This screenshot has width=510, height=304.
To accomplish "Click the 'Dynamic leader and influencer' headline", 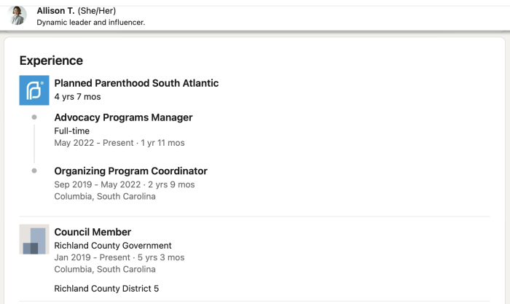I will [91, 23].
